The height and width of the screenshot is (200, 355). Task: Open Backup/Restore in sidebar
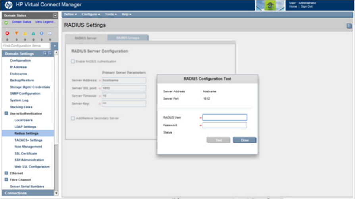pos(22,80)
